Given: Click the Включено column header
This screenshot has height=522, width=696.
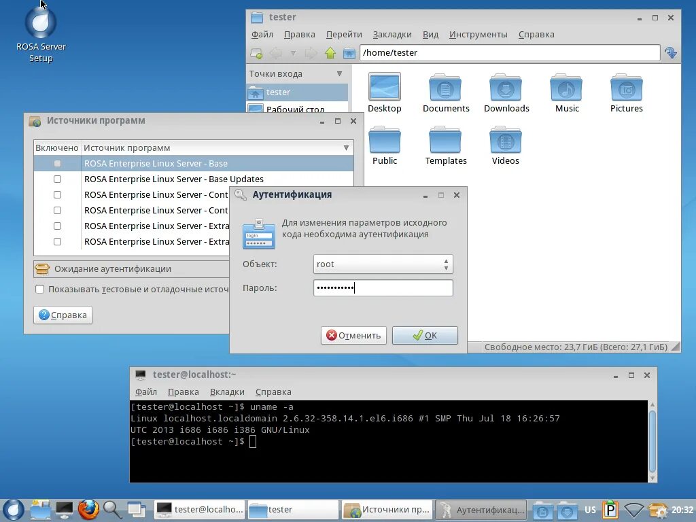Looking at the screenshot, I should click(57, 147).
